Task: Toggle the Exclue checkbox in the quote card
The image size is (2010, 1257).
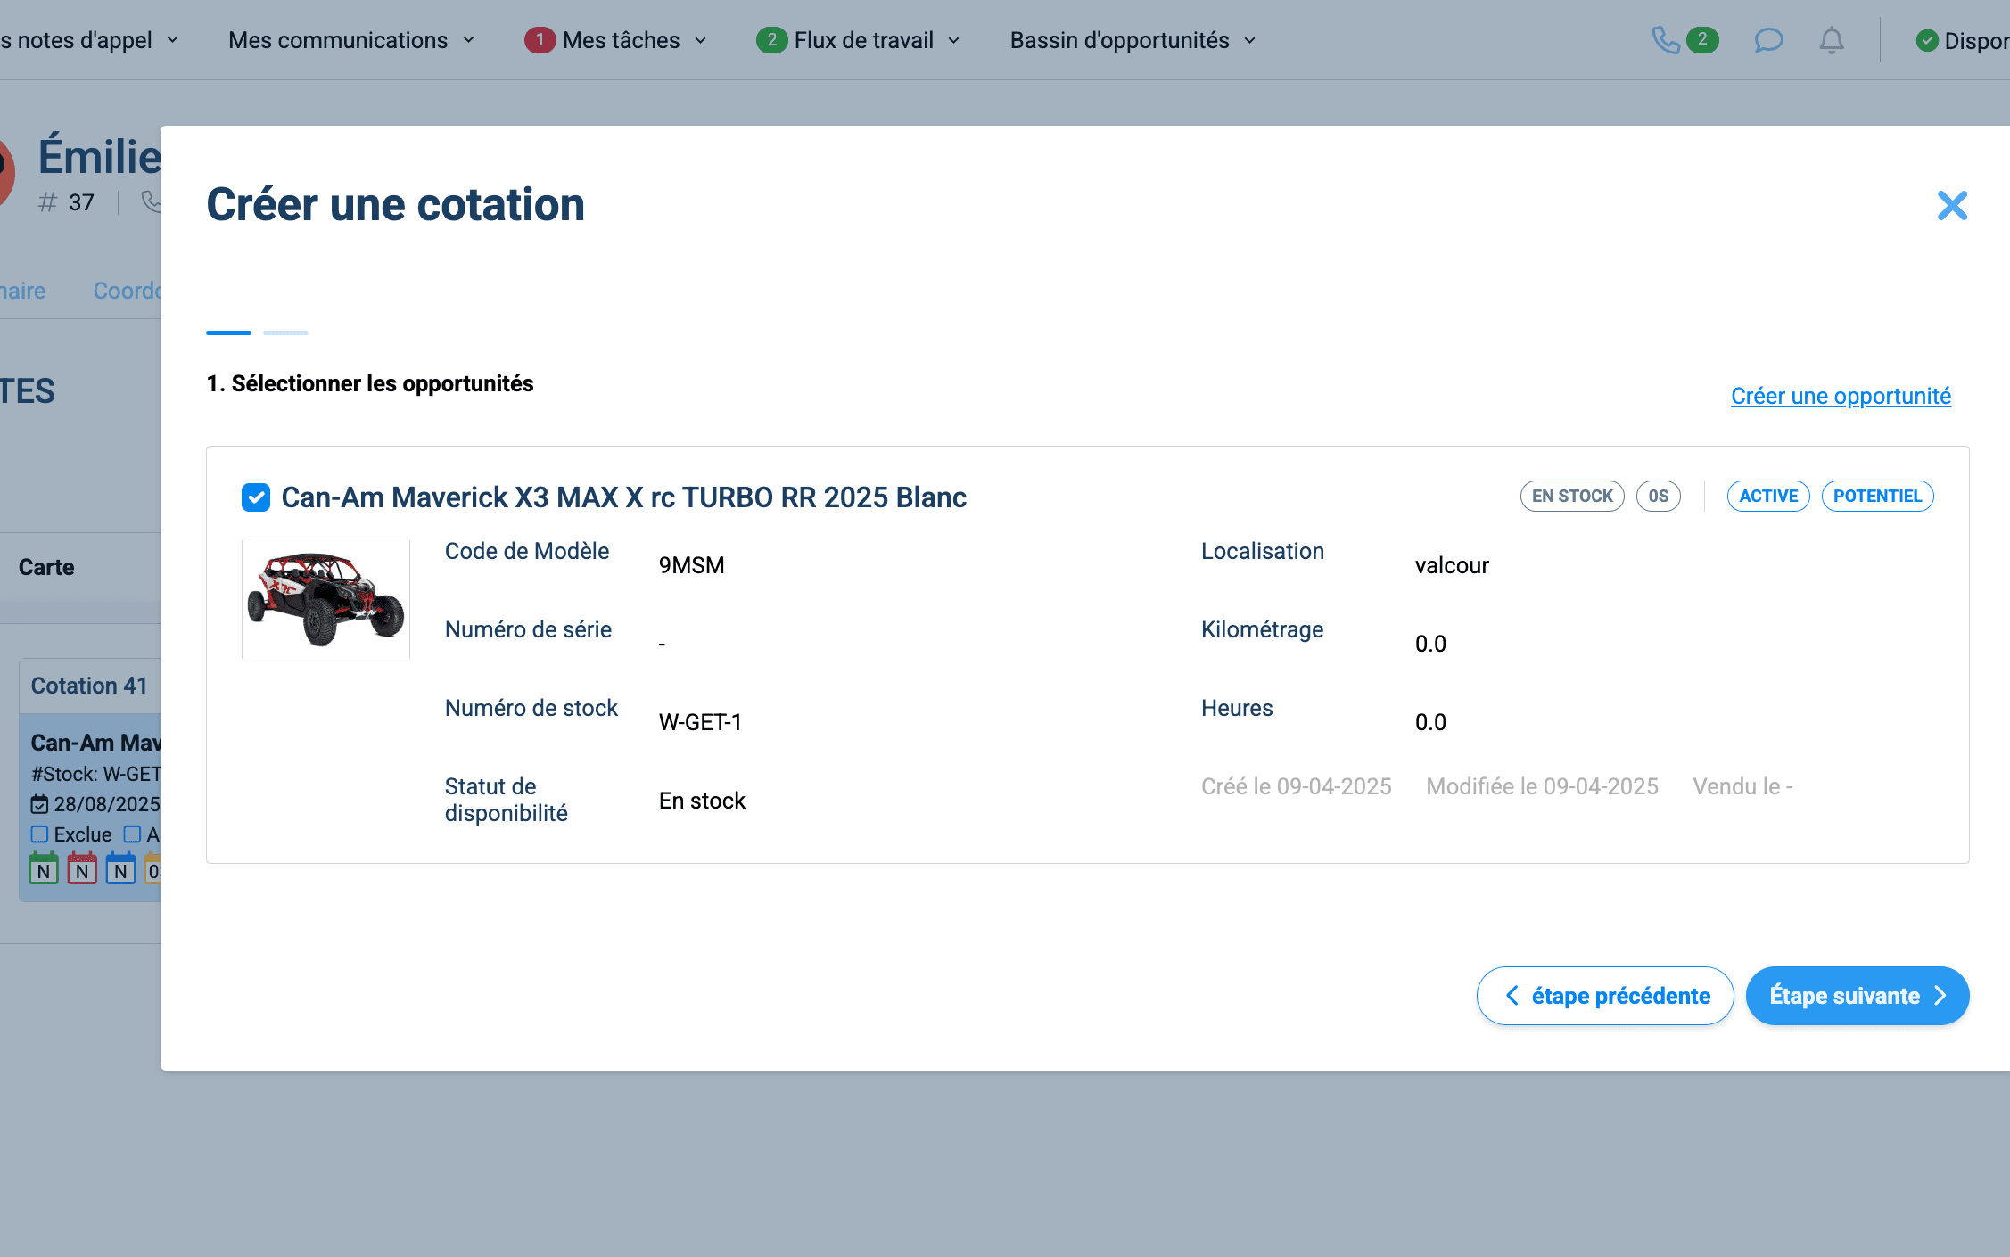Action: tap(39, 834)
